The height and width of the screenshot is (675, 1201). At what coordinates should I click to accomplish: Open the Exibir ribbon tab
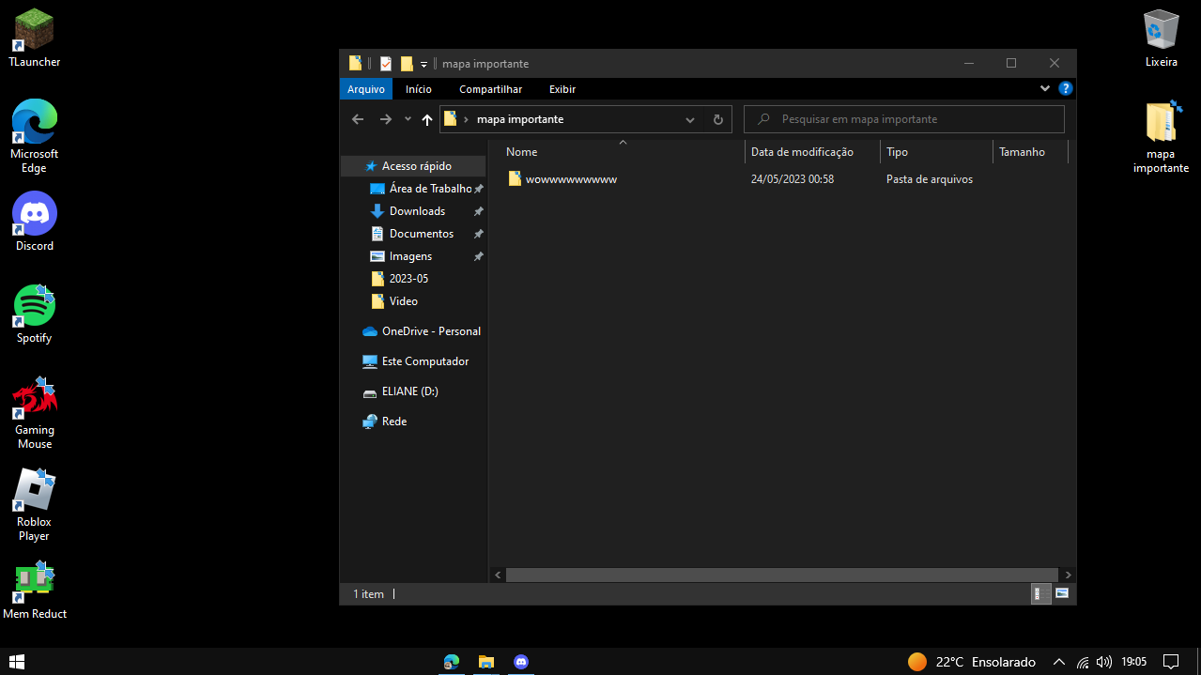click(x=562, y=89)
